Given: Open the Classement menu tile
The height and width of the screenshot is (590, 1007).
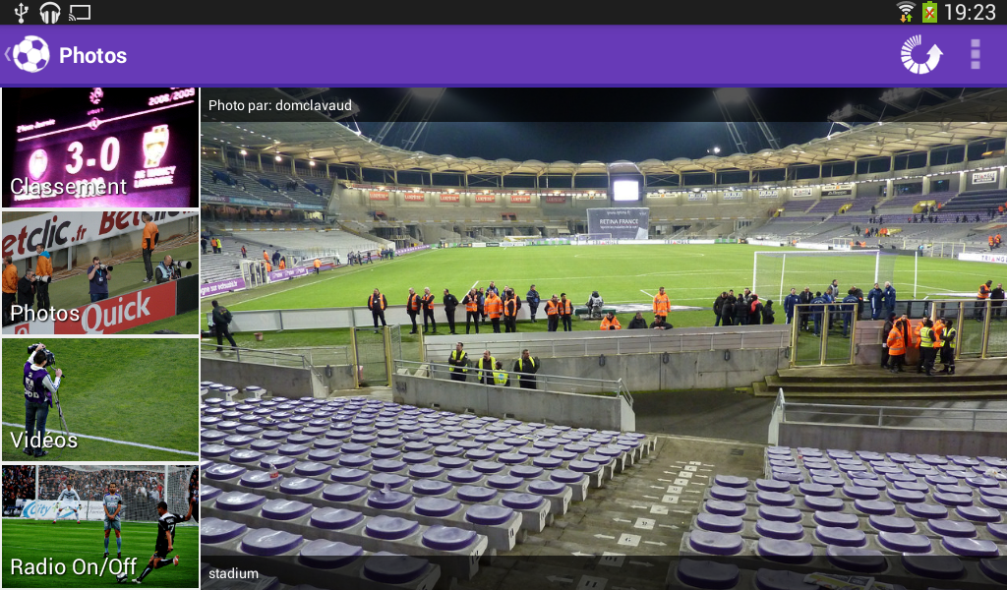Looking at the screenshot, I should (x=100, y=147).
